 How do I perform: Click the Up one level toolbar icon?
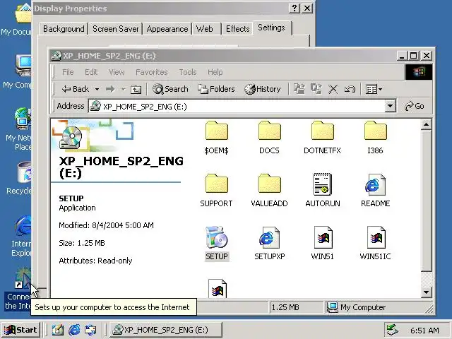coord(136,90)
